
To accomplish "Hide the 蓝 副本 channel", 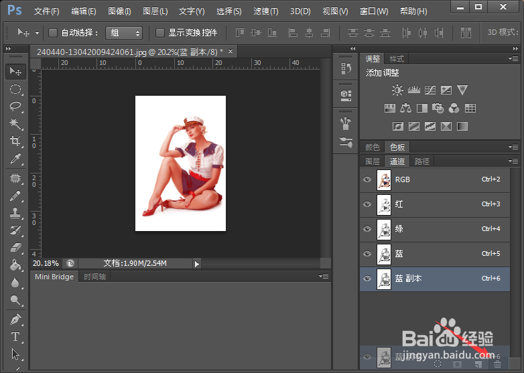I will click(367, 278).
